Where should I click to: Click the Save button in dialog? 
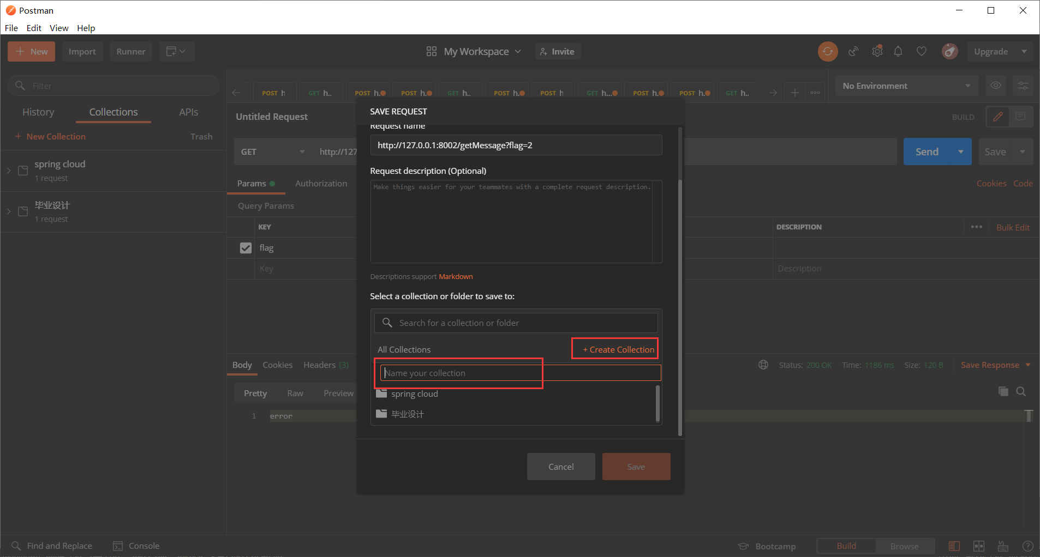[636, 467]
